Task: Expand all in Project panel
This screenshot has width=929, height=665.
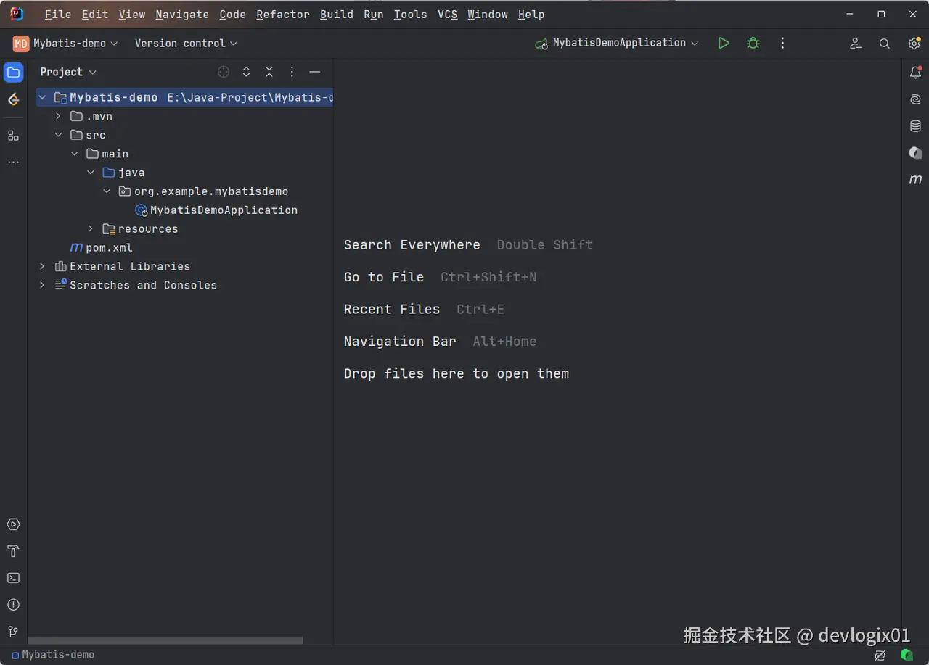Action: point(246,72)
